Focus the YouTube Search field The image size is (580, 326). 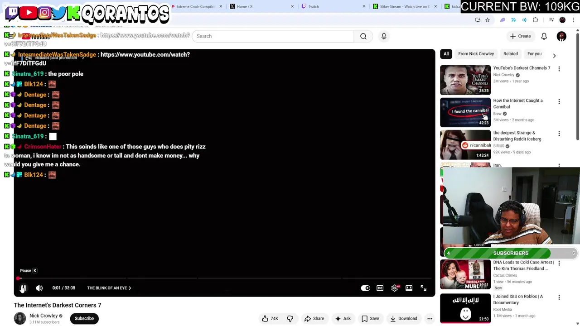click(x=273, y=36)
